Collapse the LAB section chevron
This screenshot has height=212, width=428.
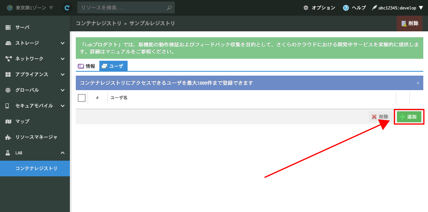coord(62,153)
